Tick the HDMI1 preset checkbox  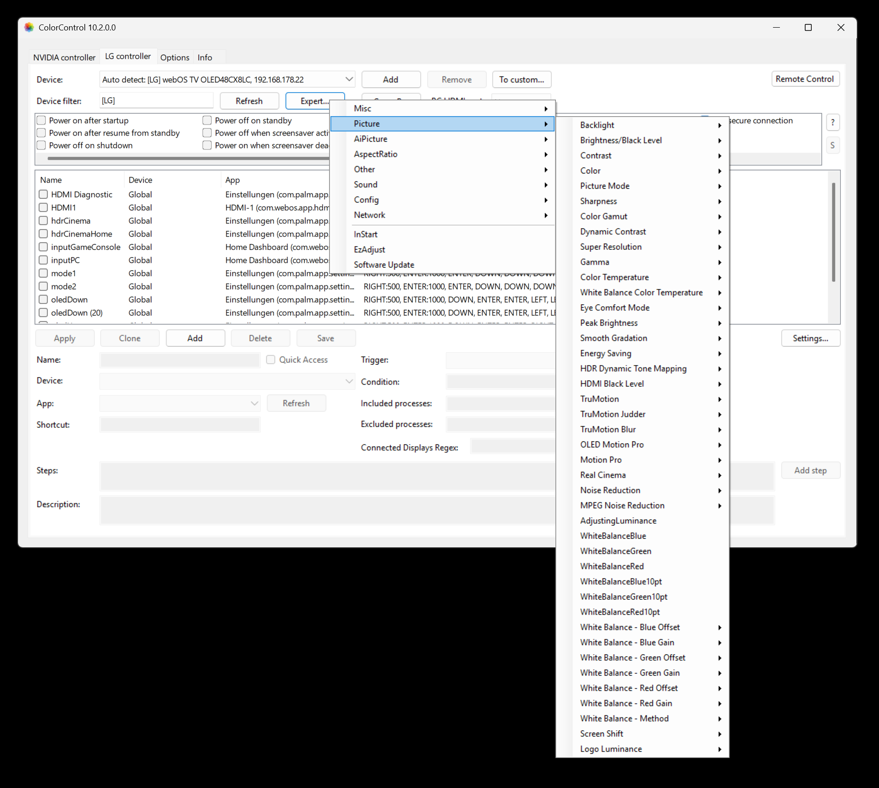click(43, 207)
